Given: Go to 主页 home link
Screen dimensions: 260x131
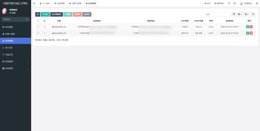Looking at the screenshot, I should [x=207, y=3].
